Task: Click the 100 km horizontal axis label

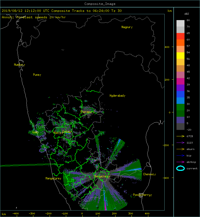Action: (98, 214)
